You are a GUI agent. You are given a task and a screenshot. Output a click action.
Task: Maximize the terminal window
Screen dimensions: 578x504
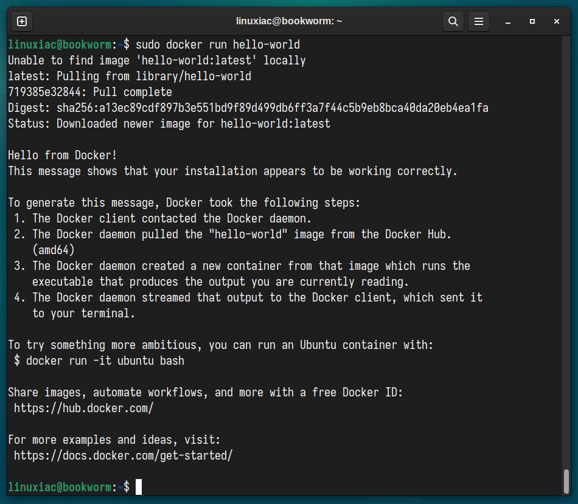coord(532,21)
